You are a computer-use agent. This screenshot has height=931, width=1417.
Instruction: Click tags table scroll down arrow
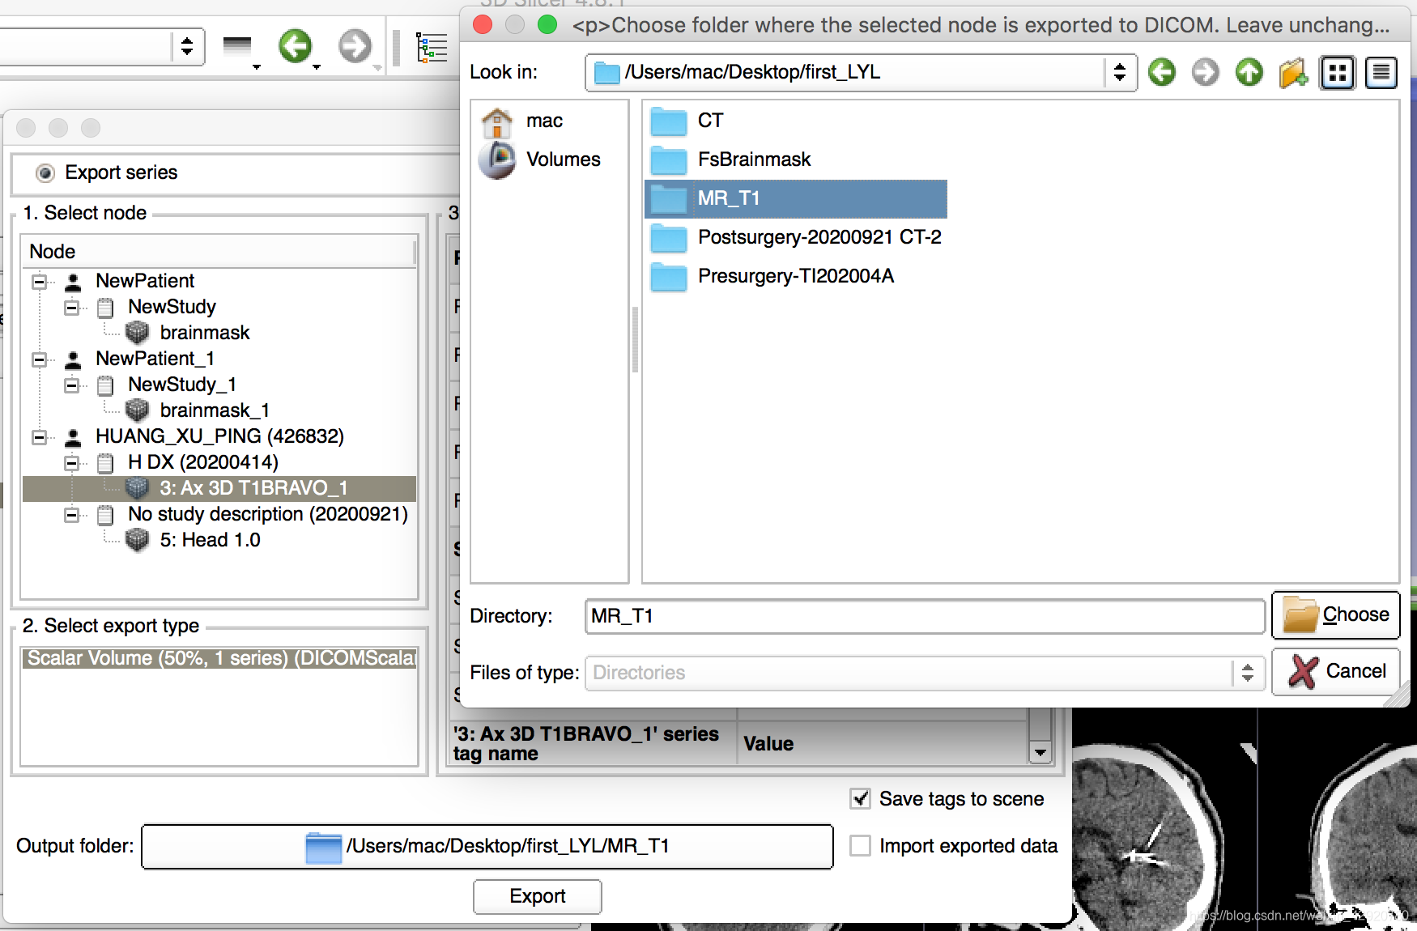[1040, 753]
